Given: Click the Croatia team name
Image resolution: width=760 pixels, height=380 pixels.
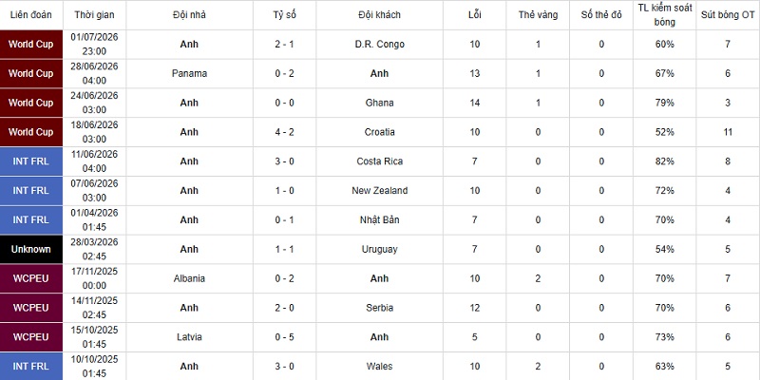Looking at the screenshot, I should 379,132.
